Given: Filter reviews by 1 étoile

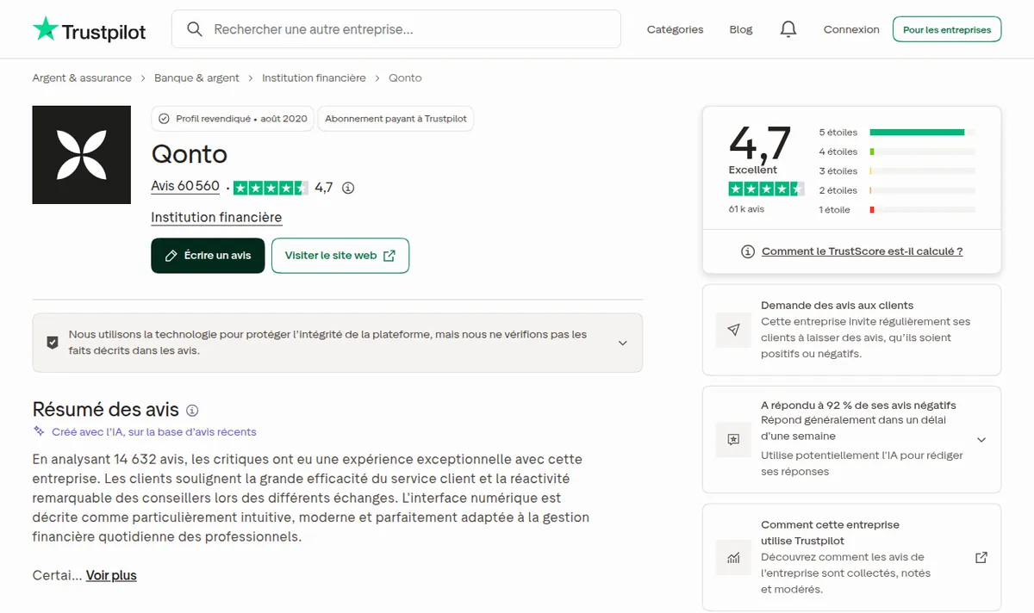Looking at the screenshot, I should pos(897,210).
